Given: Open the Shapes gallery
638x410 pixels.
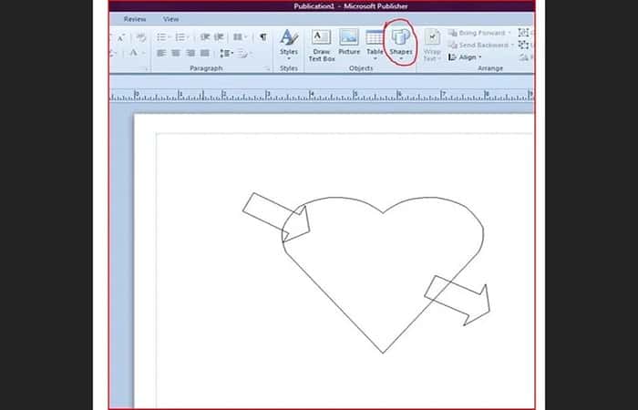Looking at the screenshot, I should pos(401,45).
